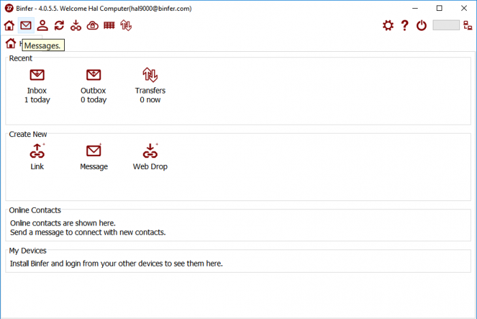
Task: Open Contacts via the person icon
Action: pyautogui.click(x=42, y=26)
